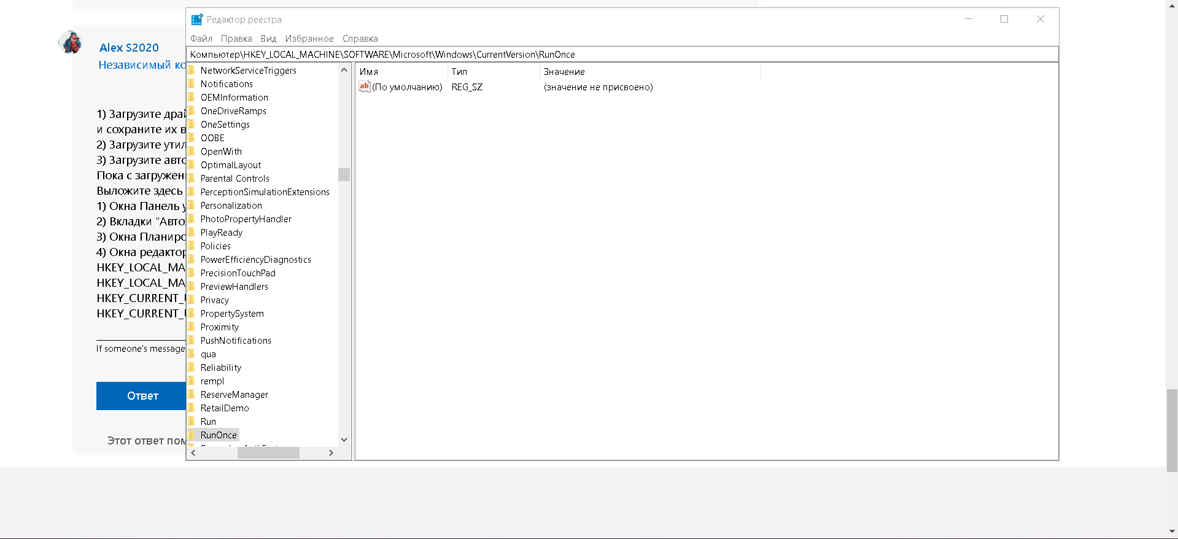Image resolution: width=1178 pixels, height=539 pixels.
Task: Sort values by the Значение column header
Action: pos(650,72)
